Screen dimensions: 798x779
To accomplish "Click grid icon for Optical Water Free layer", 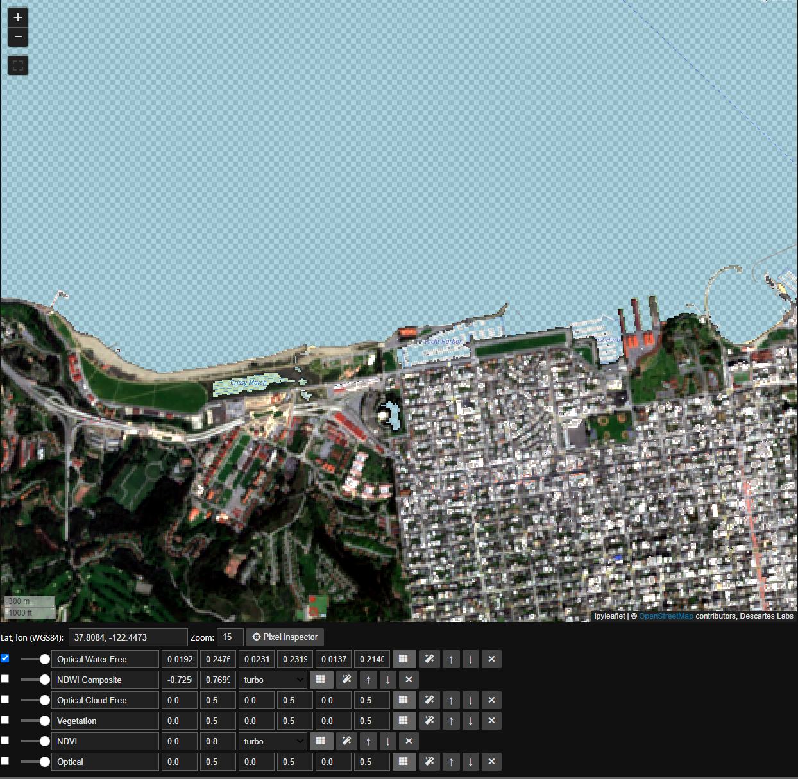I will point(403,659).
